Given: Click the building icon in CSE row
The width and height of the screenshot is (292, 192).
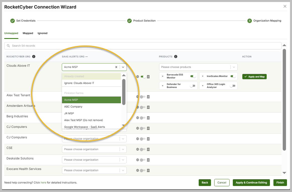Looking at the screenshot, I should pos(148,149).
